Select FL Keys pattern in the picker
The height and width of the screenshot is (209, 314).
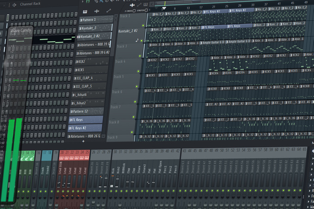point(86,120)
